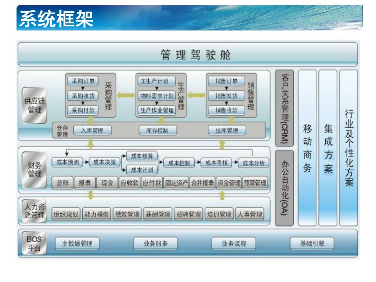Select the 招聘管理 box
The image size is (376, 282).
coord(189,214)
